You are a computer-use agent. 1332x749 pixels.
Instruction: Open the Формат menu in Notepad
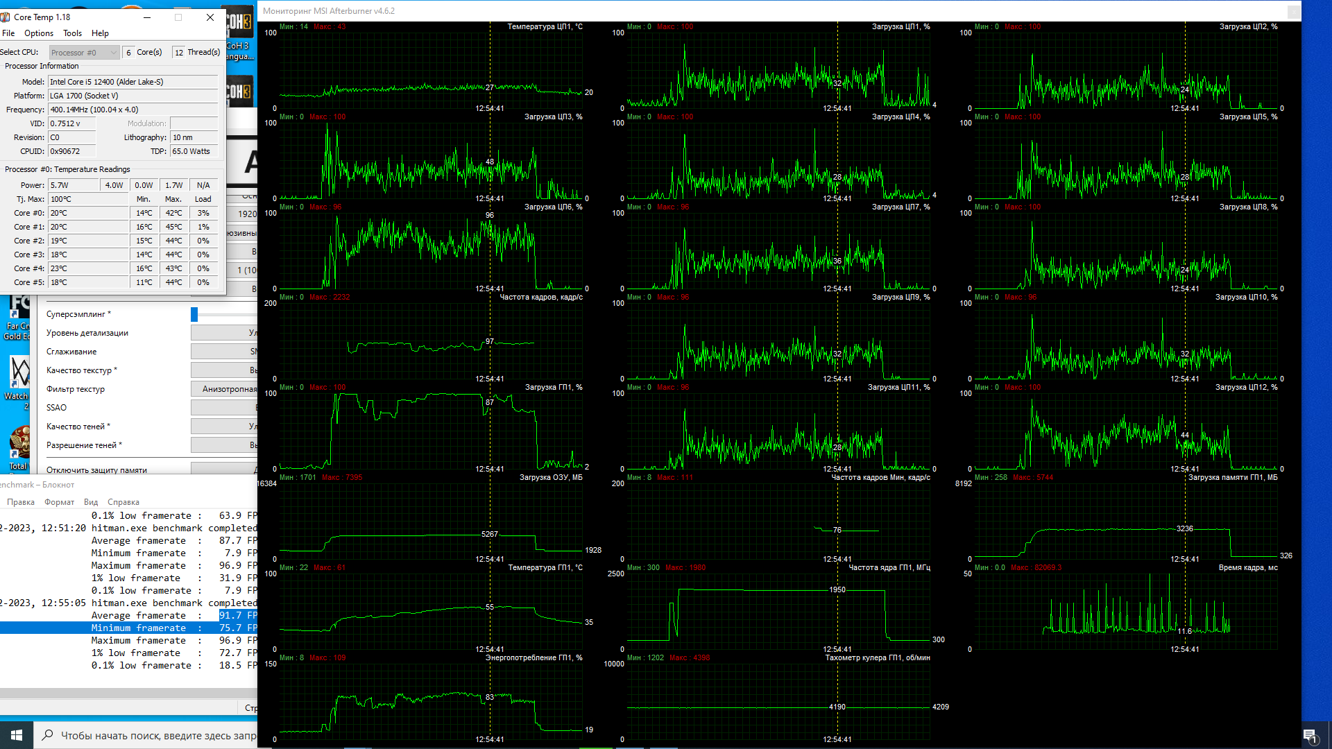[x=59, y=502]
